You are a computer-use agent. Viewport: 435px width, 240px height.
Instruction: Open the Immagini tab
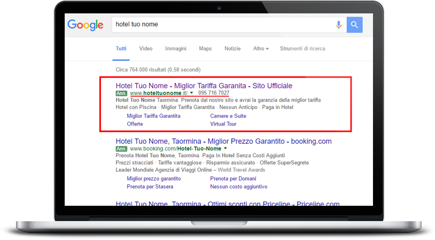176,49
